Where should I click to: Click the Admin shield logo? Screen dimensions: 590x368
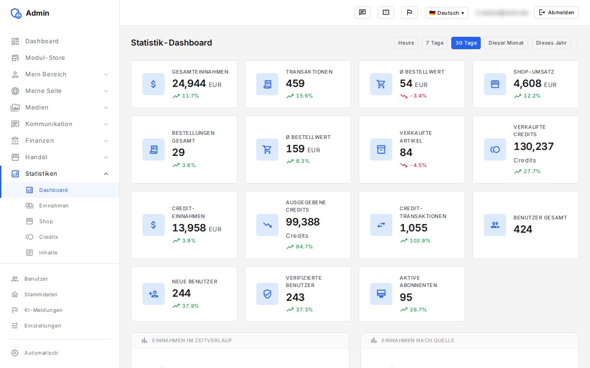[x=16, y=13]
